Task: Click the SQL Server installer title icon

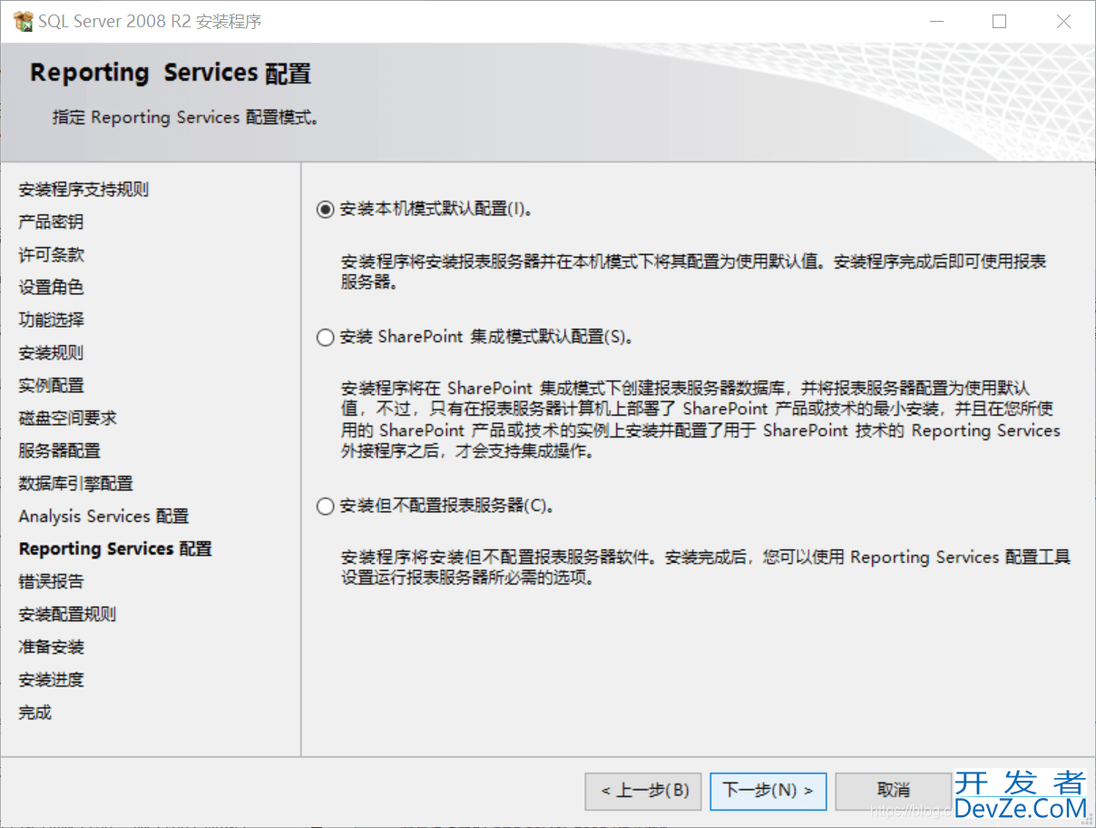Action: (x=24, y=22)
